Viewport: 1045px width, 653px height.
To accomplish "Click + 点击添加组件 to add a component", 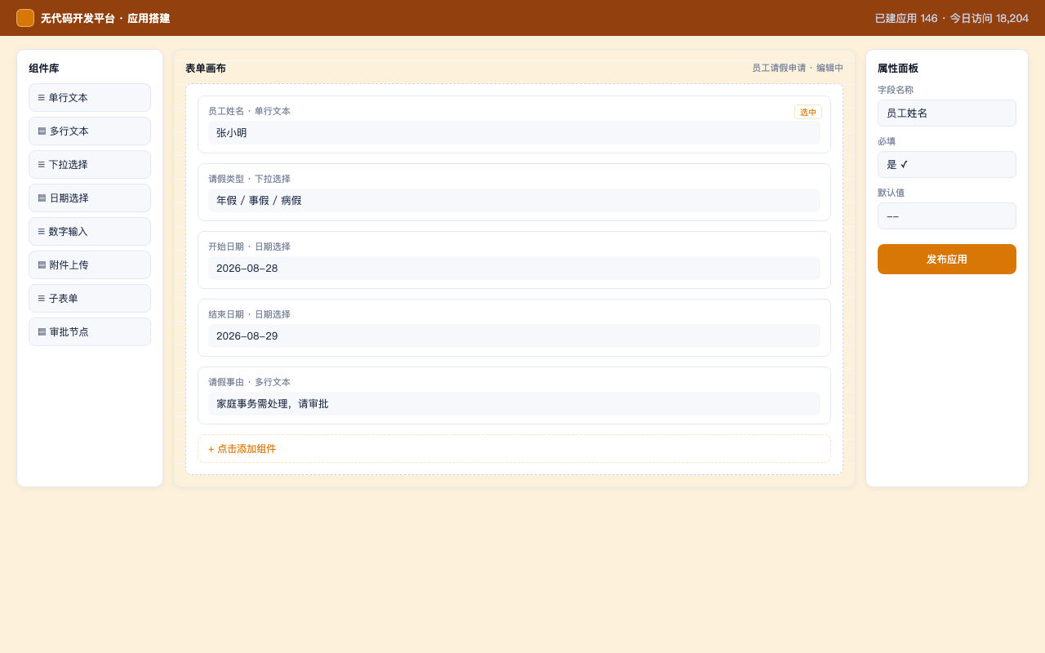I will pyautogui.click(x=514, y=449).
